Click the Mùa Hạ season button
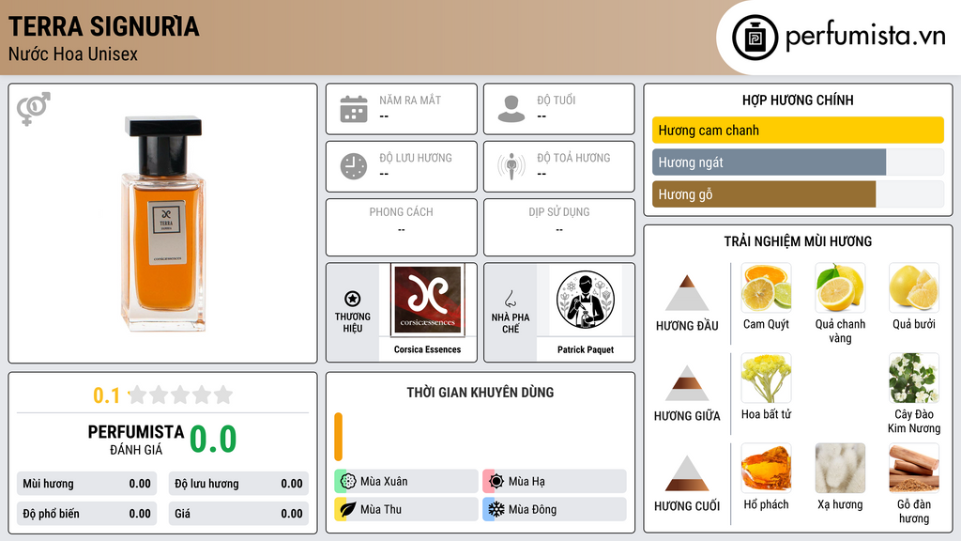Screen dimensions: 961x541 pyautogui.click(x=555, y=482)
